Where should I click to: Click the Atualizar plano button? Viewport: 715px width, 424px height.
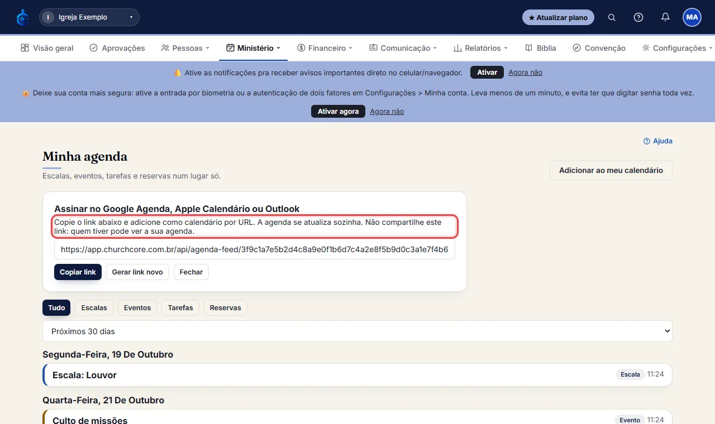pos(558,17)
